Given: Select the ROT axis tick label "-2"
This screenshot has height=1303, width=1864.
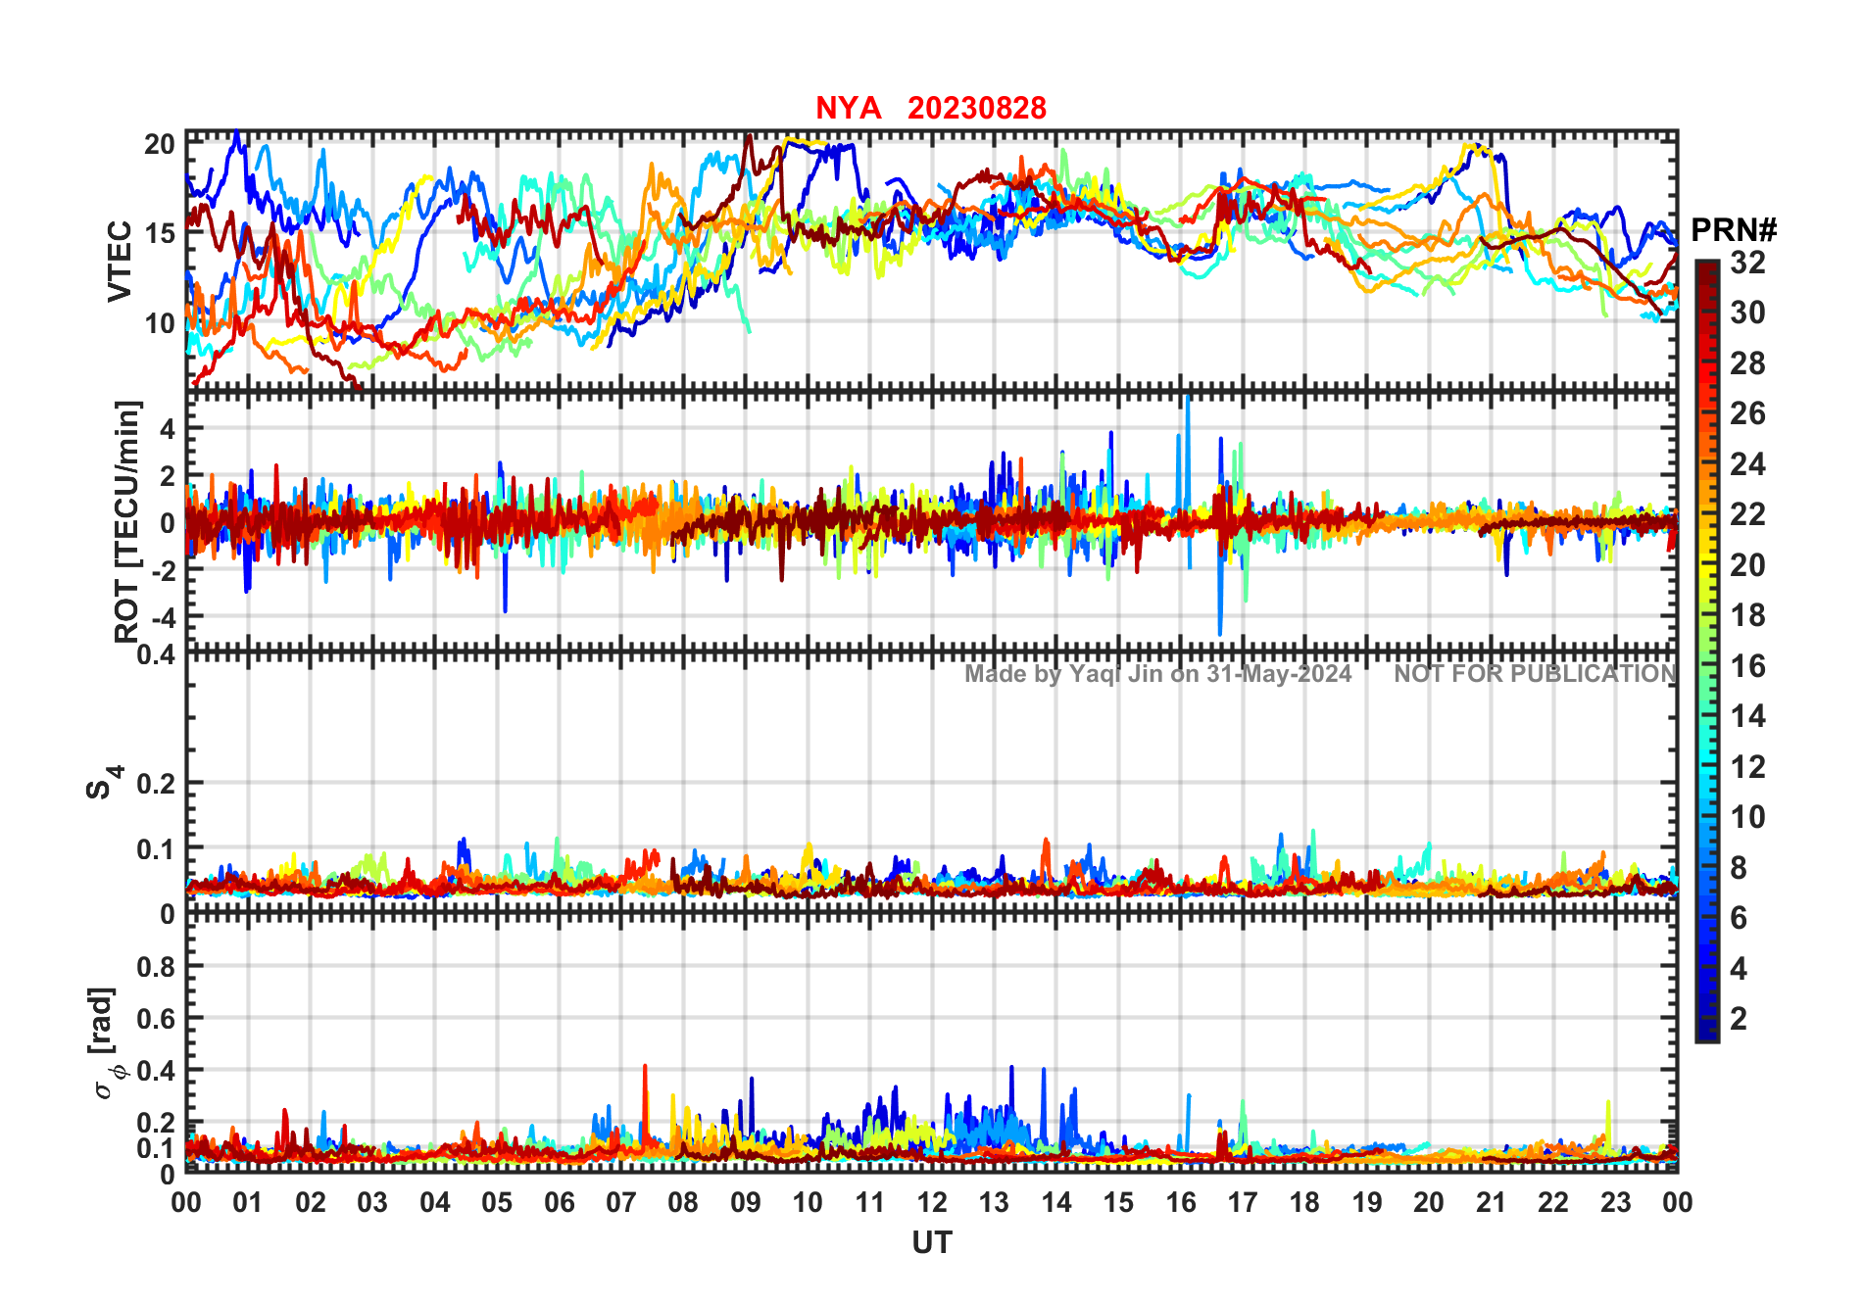Looking at the screenshot, I should [163, 569].
